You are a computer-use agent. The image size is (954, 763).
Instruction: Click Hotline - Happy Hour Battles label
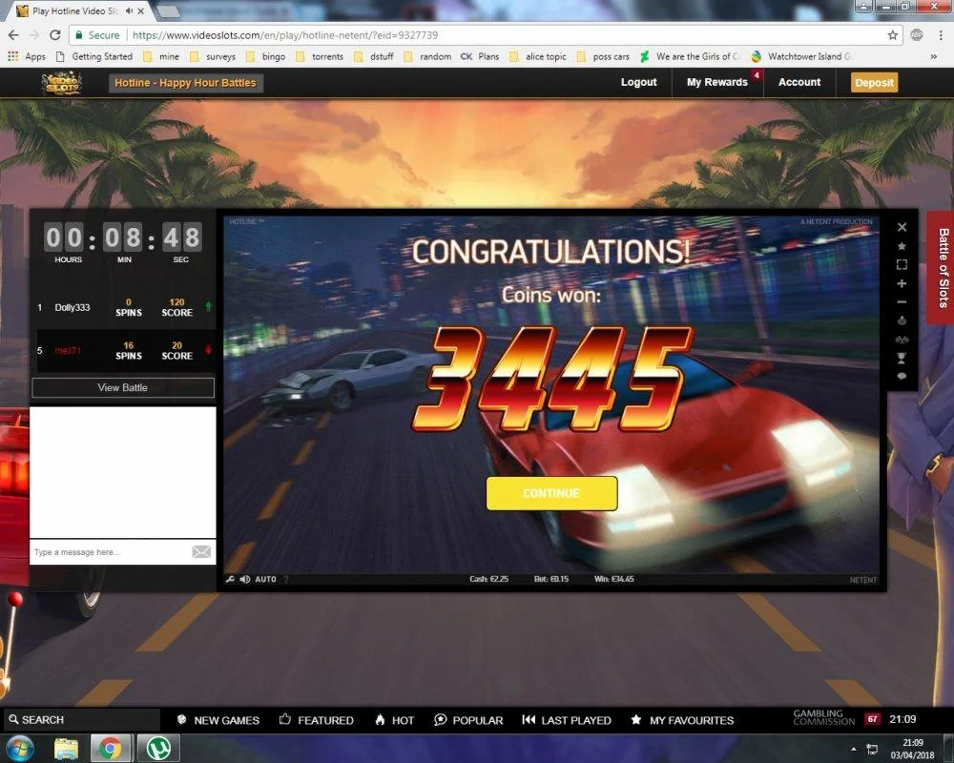tap(186, 83)
